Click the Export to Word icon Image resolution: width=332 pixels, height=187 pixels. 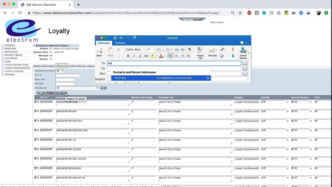tap(60, 93)
